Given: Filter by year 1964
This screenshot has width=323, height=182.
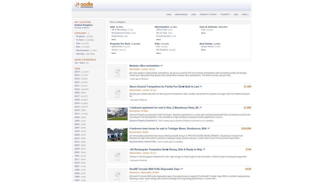Looking at the screenshot, I should pos(77,180).
